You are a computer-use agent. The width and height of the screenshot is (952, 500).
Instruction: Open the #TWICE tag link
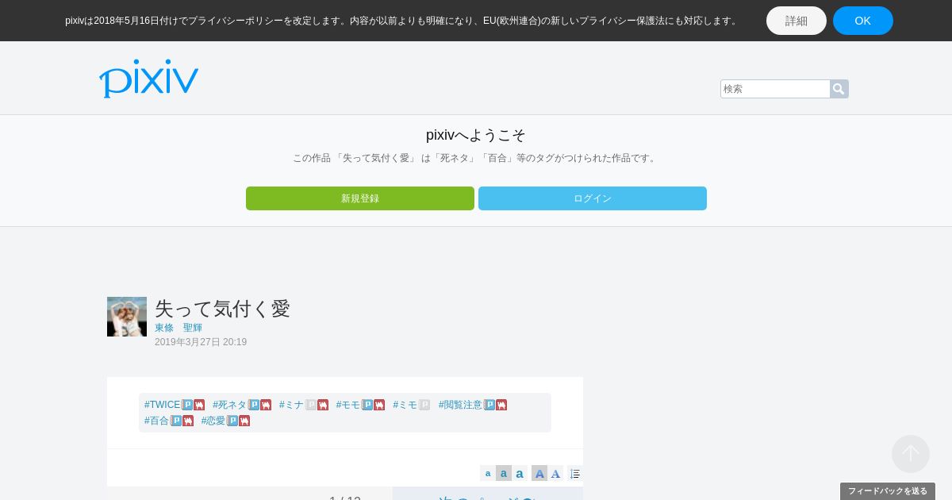163,405
